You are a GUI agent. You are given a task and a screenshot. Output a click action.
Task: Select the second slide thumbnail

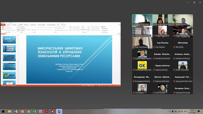pyautogui.click(x=9, y=49)
